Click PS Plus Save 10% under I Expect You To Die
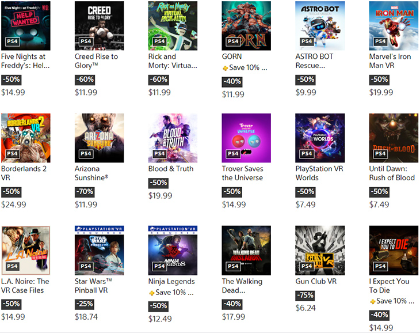This screenshot has height=333, width=420. click(392, 301)
